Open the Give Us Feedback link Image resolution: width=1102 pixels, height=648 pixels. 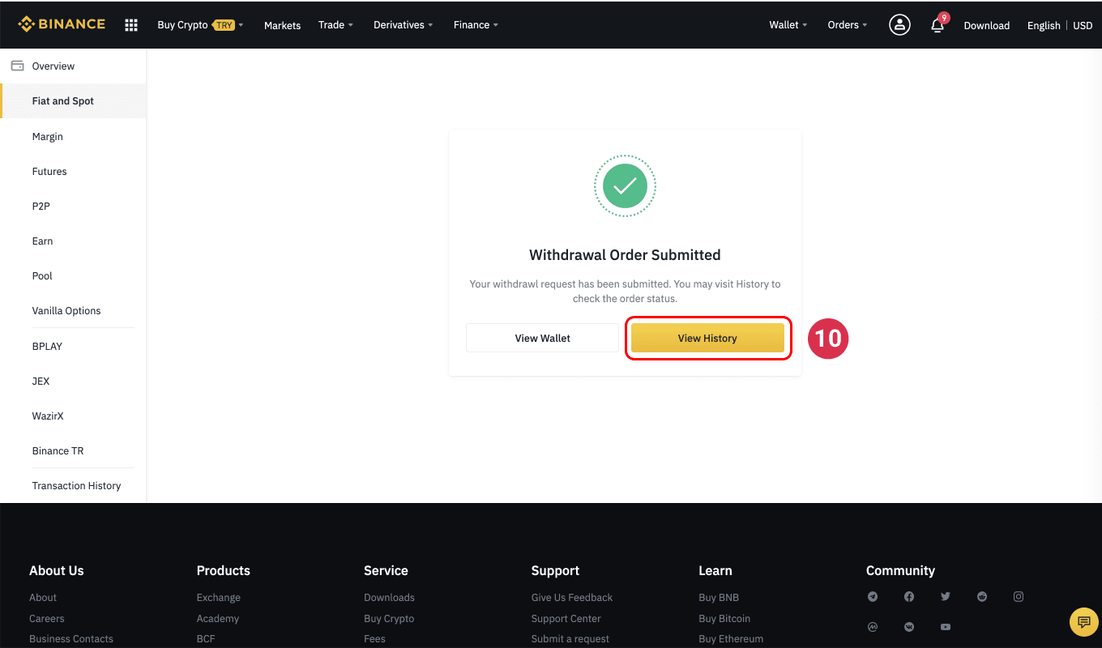tap(572, 598)
